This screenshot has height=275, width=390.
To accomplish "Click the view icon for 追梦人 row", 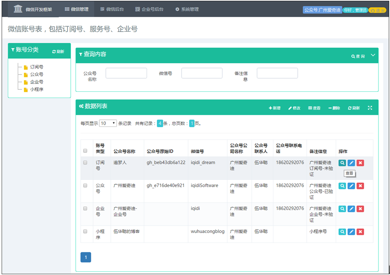I will coord(342,163).
